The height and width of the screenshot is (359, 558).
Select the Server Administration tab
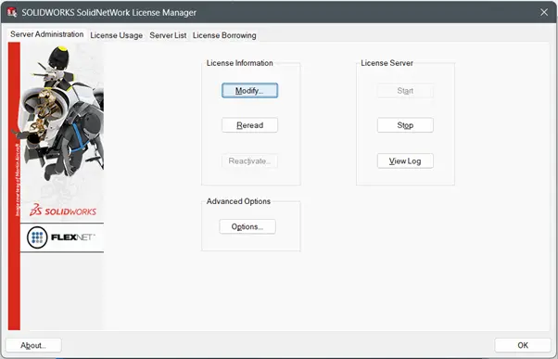[47, 34]
